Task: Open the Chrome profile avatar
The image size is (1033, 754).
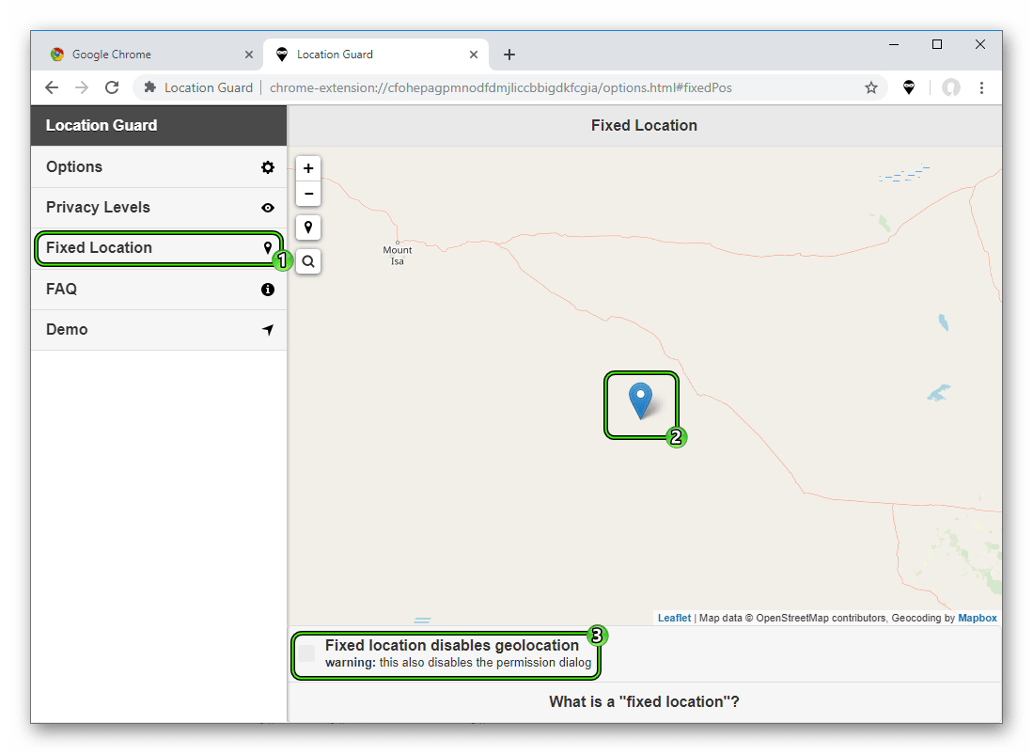Action: pyautogui.click(x=950, y=87)
